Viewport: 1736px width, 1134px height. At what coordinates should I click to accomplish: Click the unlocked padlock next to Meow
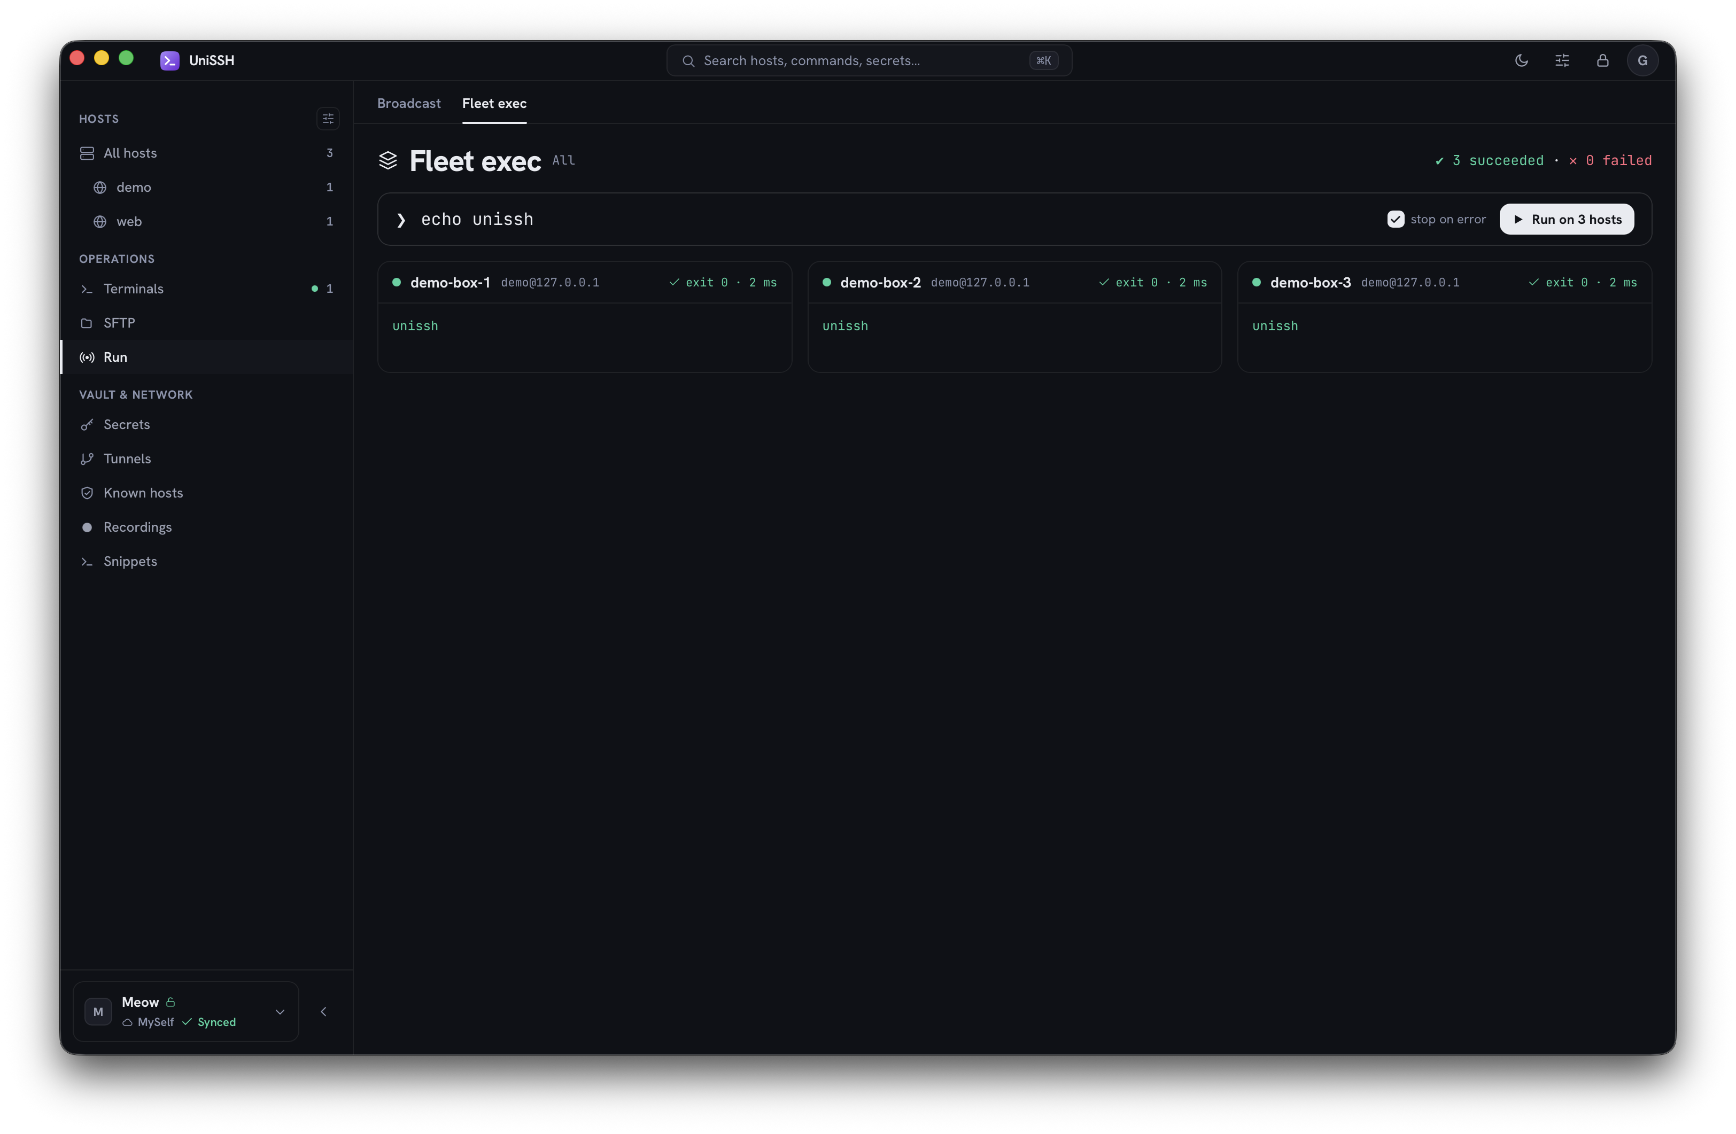170,1002
